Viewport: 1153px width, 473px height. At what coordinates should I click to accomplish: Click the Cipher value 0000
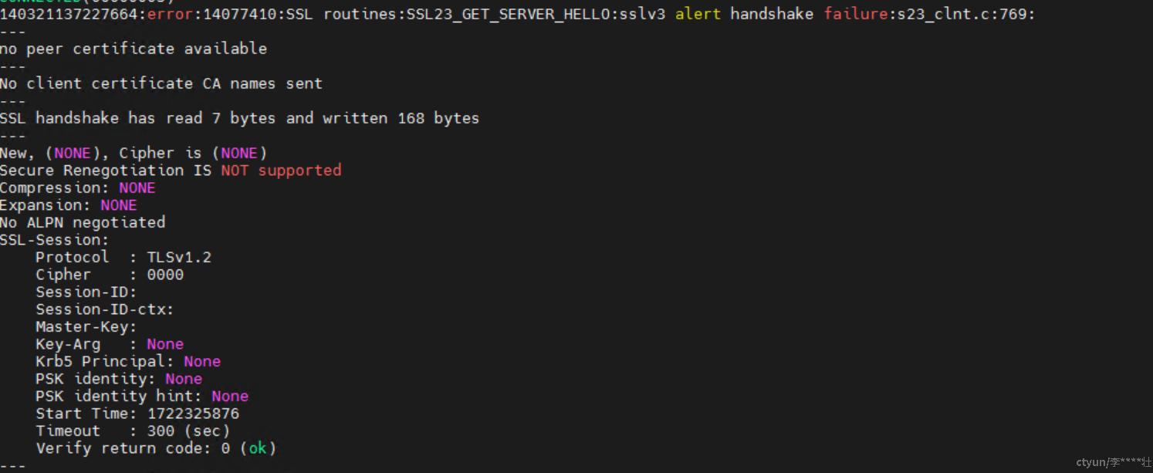coord(165,275)
